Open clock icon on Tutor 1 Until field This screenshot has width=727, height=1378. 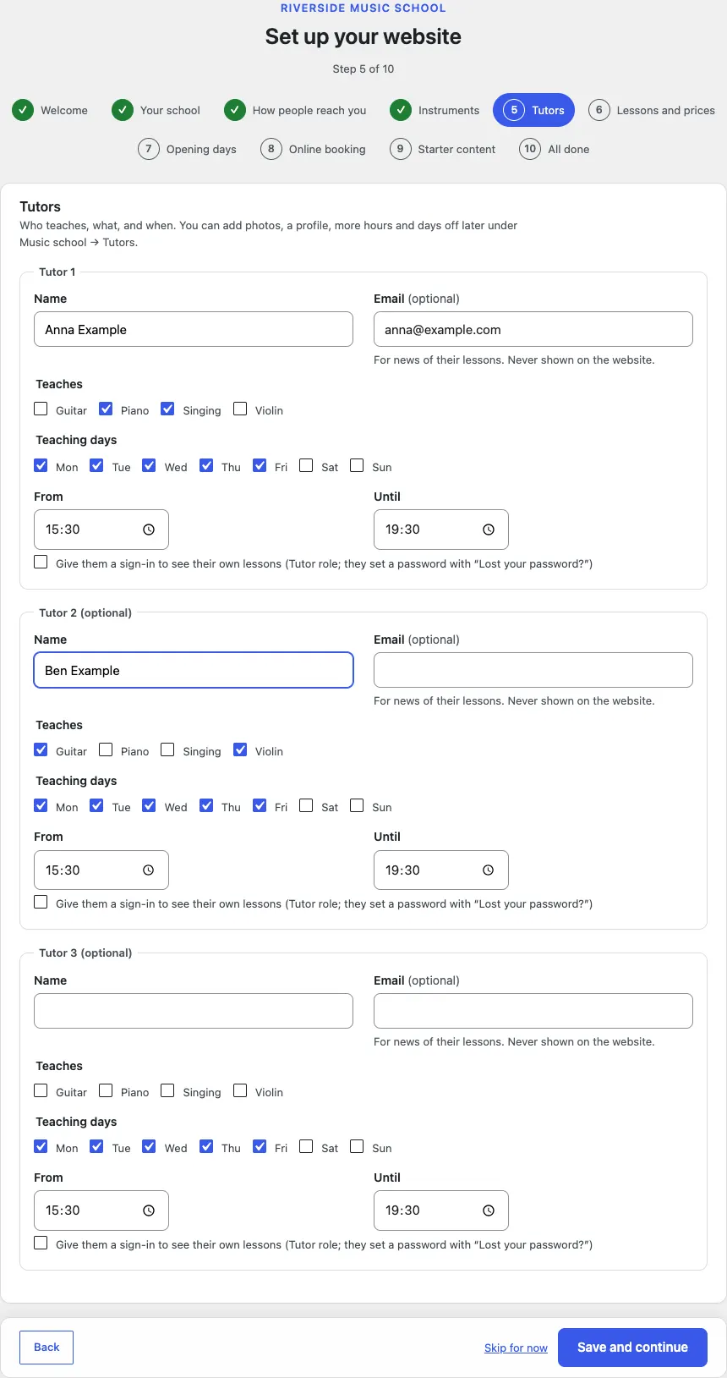(489, 530)
